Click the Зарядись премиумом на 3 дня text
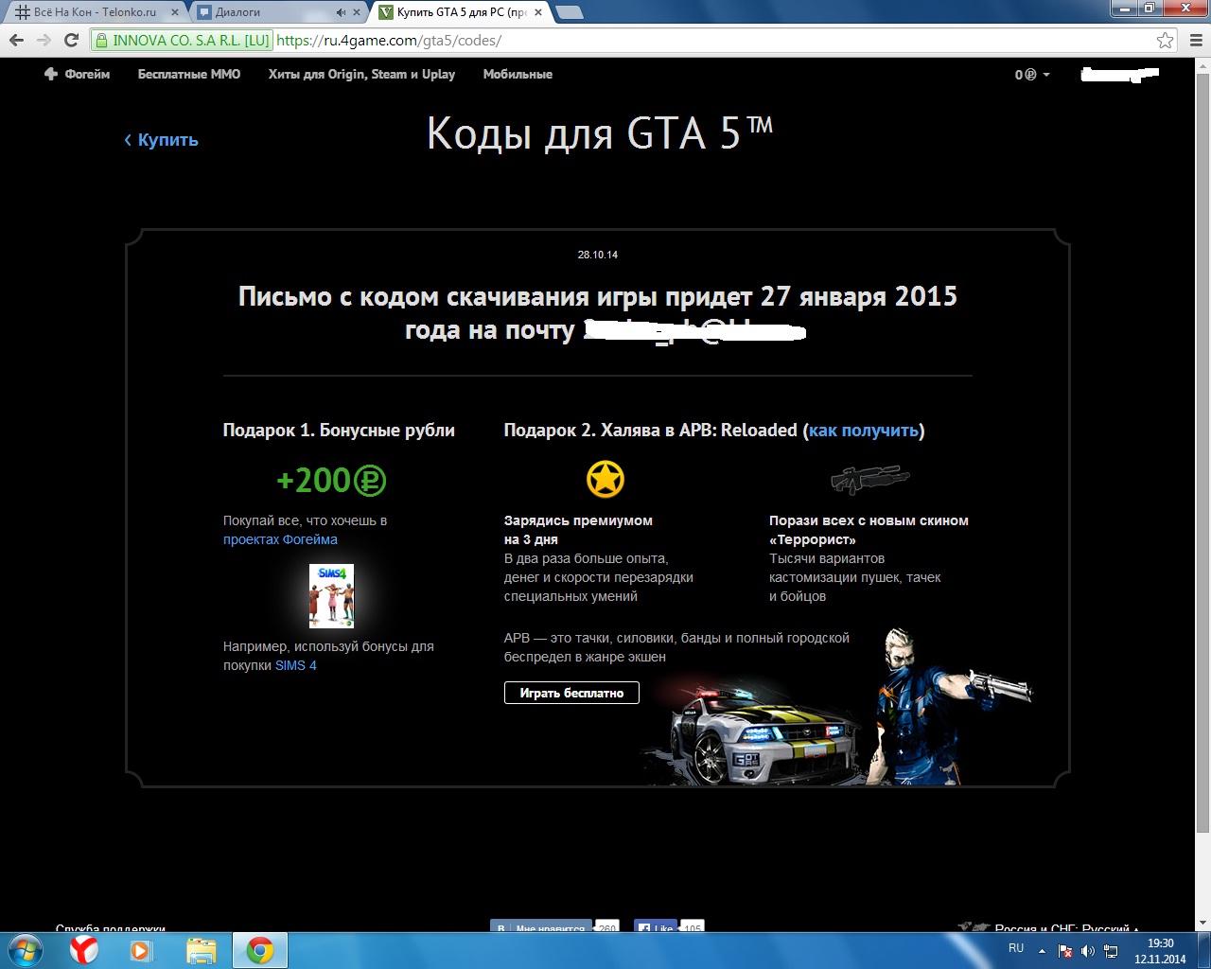The width and height of the screenshot is (1211, 969). (x=578, y=530)
